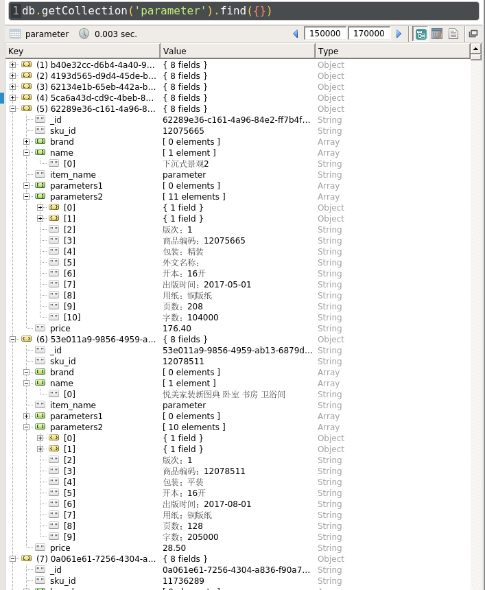Click the Type column header
Screen dimensions: 485x590
click(392, 51)
